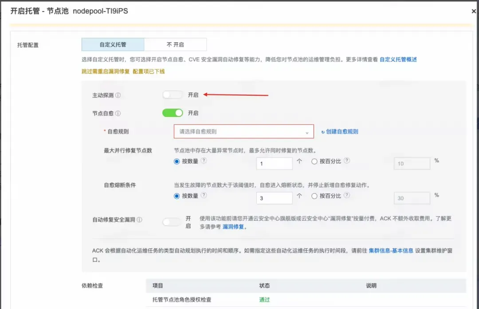The image size is (479, 309).
Task: Click help icon beside 按百分比 under 最大并行修复节点数
Action: (347, 160)
